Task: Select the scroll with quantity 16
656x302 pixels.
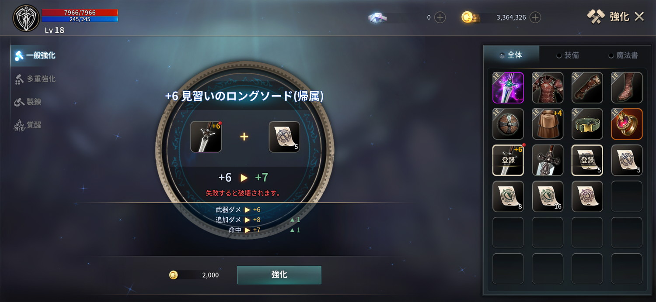Action: [548, 196]
